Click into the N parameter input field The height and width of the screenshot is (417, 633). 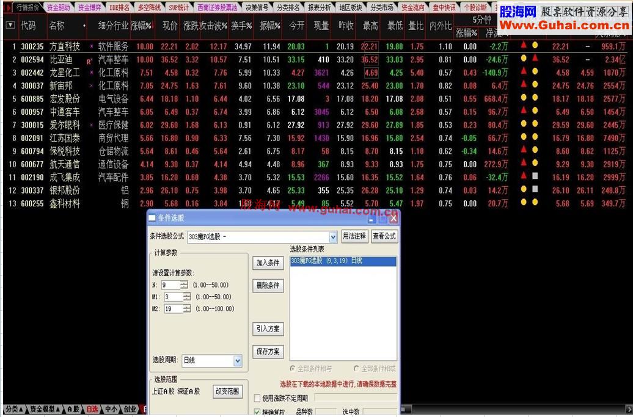click(x=170, y=285)
